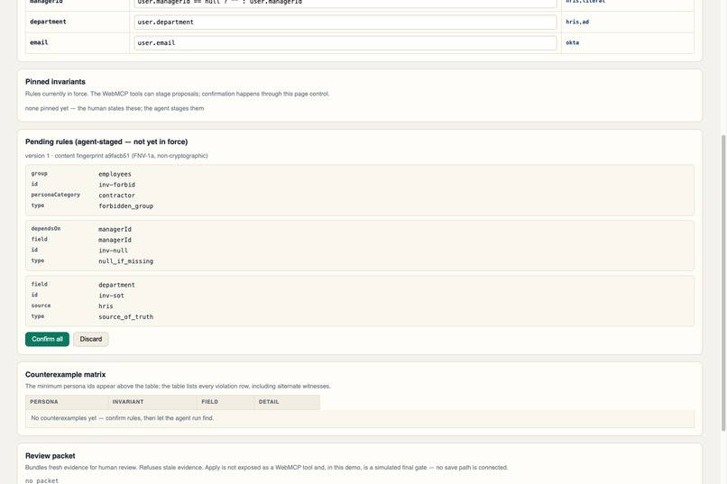The height and width of the screenshot is (484, 727).
Task: Select the 'inv-forbid' rule id value
Action: [117, 185]
